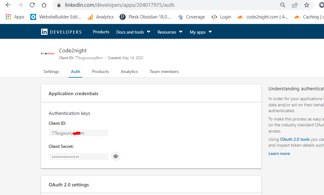Screen dimensions: 324x195
Task: Click the header Client ID 77bcgwurocp9sm text
Action: [x=81, y=58]
